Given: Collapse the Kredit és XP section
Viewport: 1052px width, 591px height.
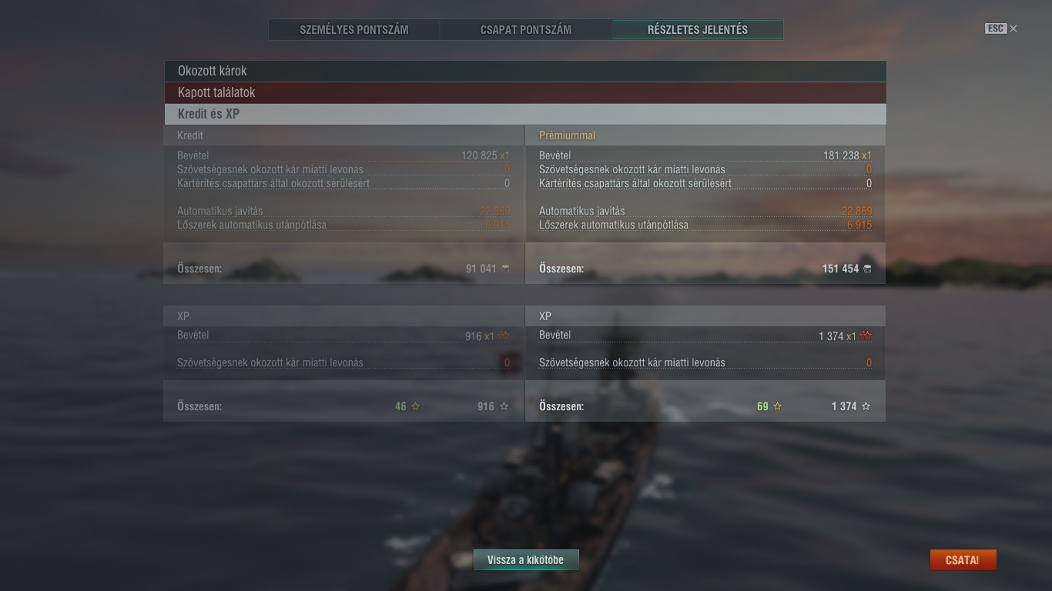Looking at the screenshot, I should tap(524, 114).
